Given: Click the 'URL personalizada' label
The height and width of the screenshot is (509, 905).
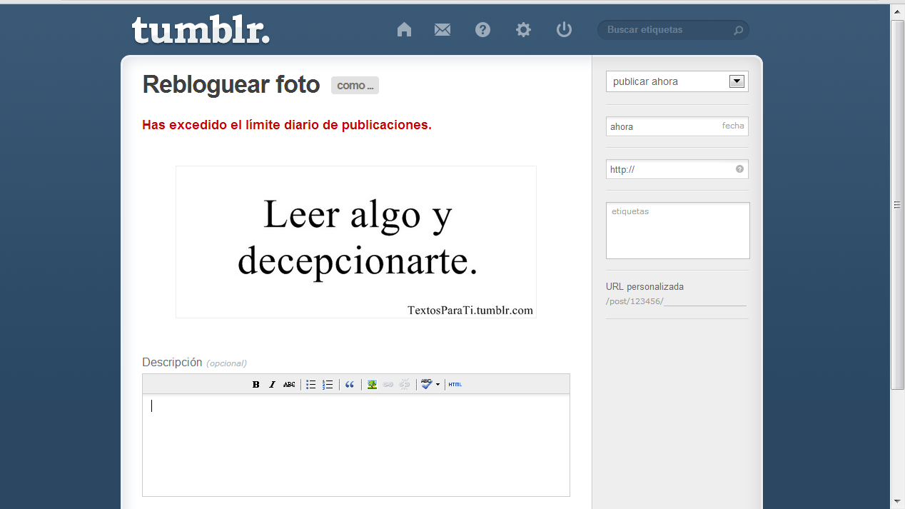Looking at the screenshot, I should [644, 286].
